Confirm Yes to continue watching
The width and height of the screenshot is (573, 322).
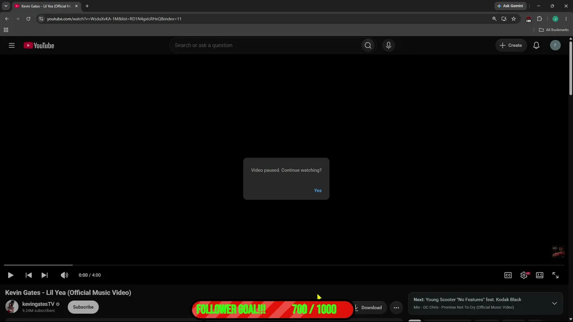point(318,191)
